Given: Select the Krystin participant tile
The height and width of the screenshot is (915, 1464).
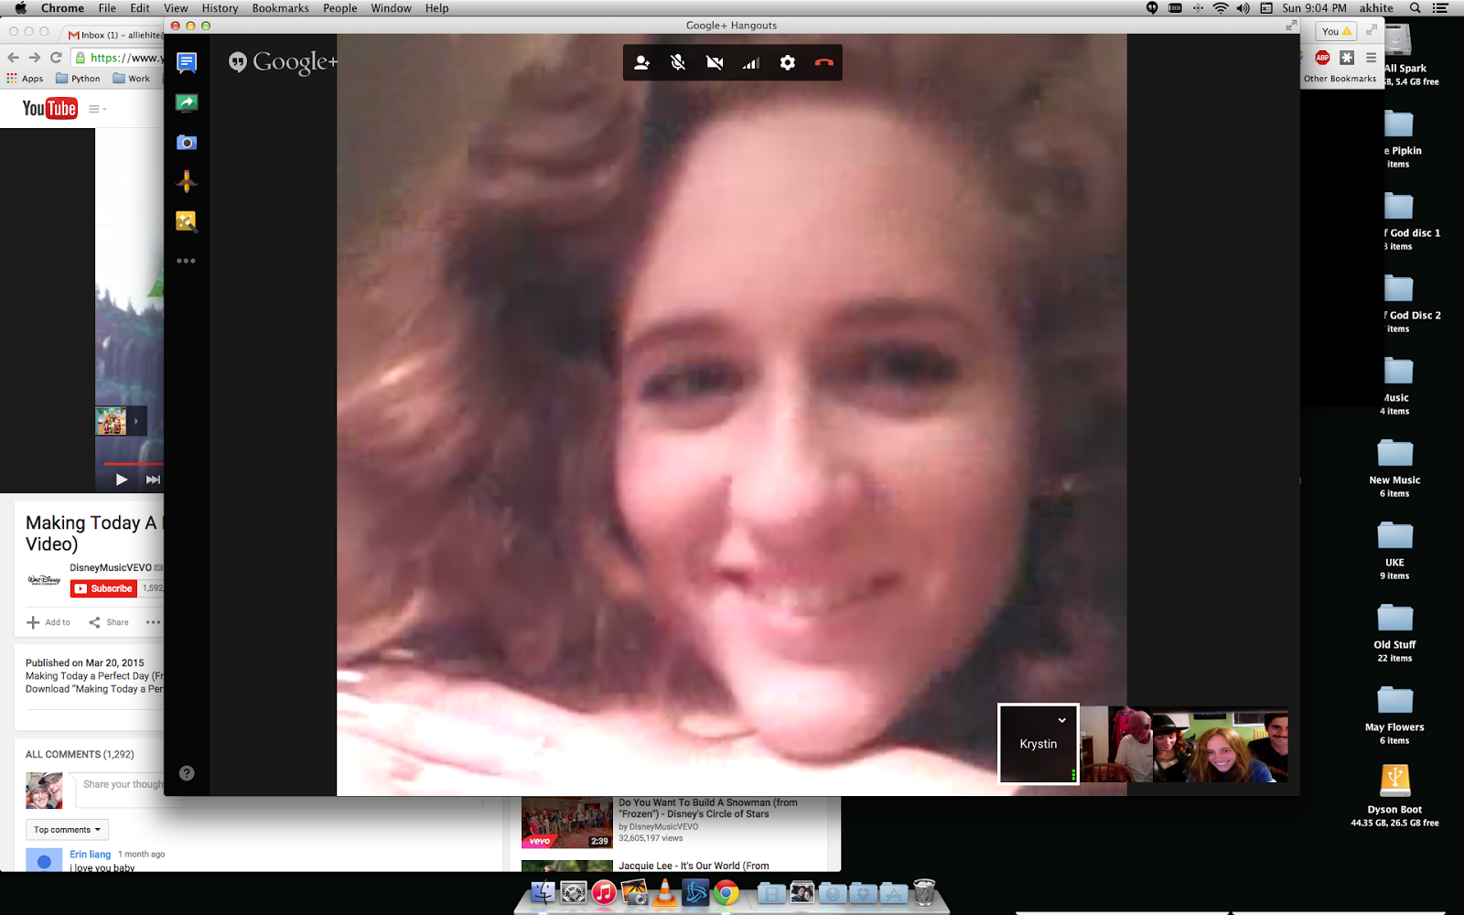Looking at the screenshot, I should (x=1039, y=744).
